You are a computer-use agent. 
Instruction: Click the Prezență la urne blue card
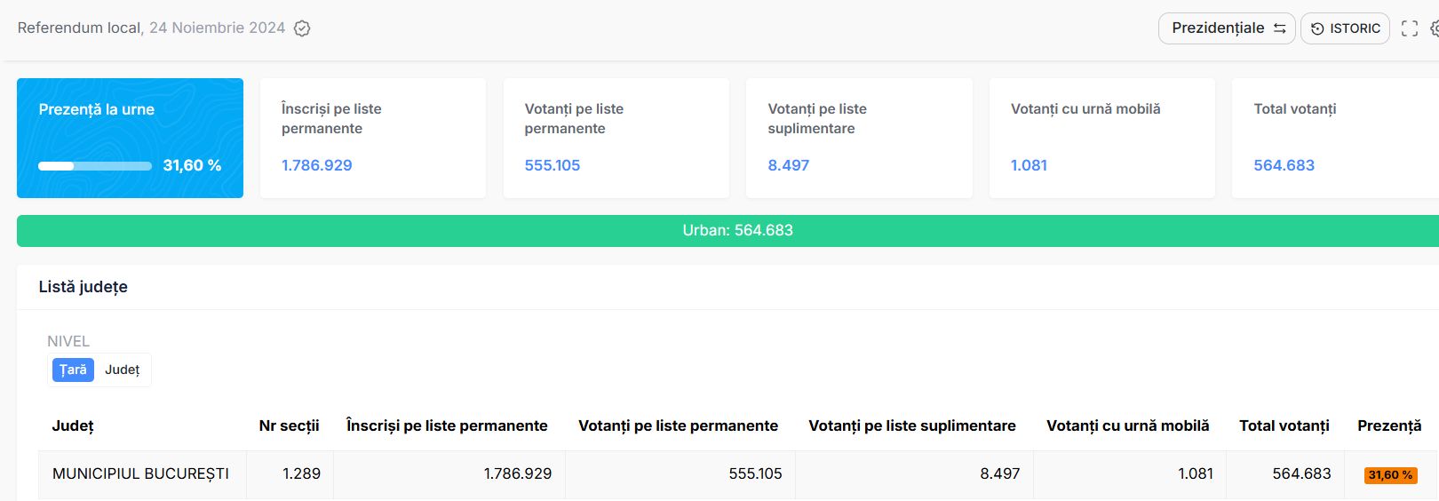point(130,138)
